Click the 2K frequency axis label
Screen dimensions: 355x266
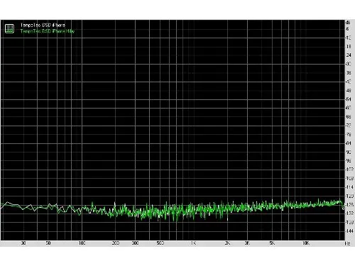pyautogui.click(x=227, y=243)
